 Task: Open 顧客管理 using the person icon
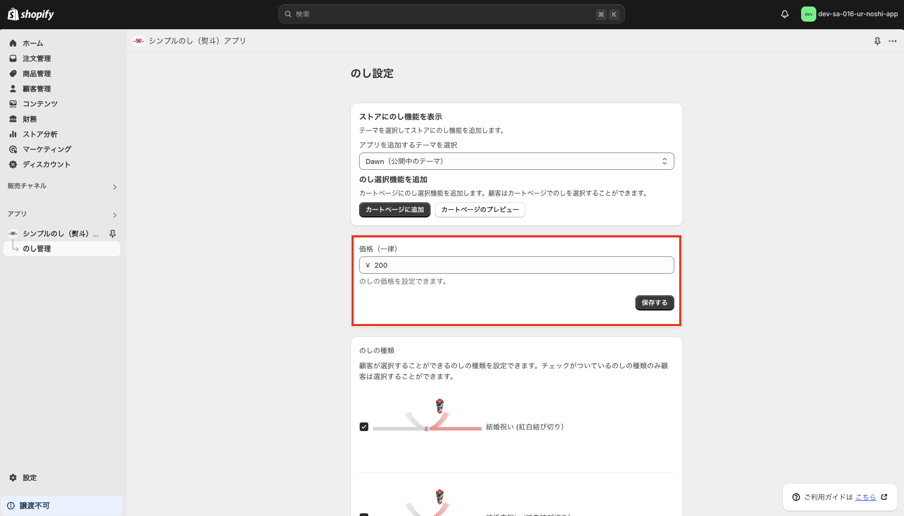pos(13,88)
